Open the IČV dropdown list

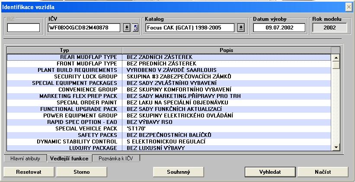coord(127,28)
